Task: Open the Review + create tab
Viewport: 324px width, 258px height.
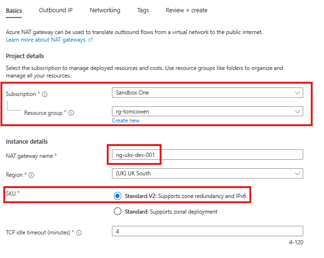Action: [x=186, y=10]
